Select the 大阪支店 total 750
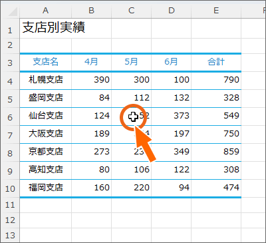Viewport: 266px width, 243px height. [x=216, y=134]
